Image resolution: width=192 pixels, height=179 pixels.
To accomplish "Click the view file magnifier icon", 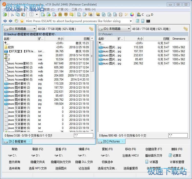I will tap(79, 15).
